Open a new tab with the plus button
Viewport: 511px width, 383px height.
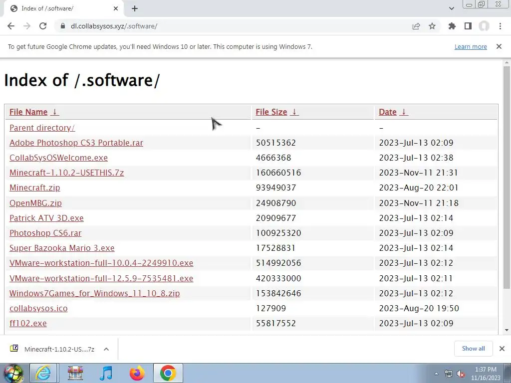(135, 8)
